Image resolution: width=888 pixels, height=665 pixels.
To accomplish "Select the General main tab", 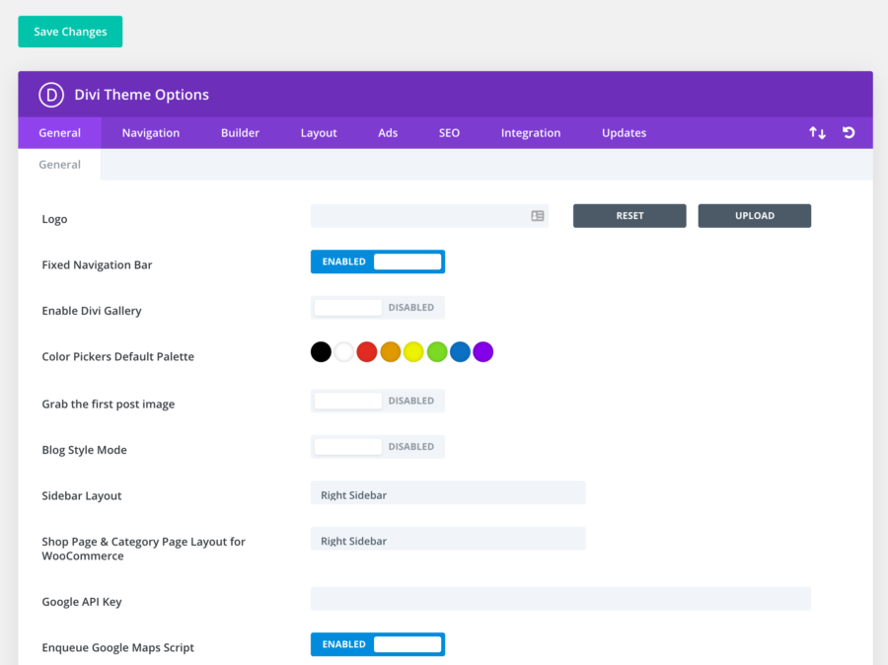I will [59, 133].
